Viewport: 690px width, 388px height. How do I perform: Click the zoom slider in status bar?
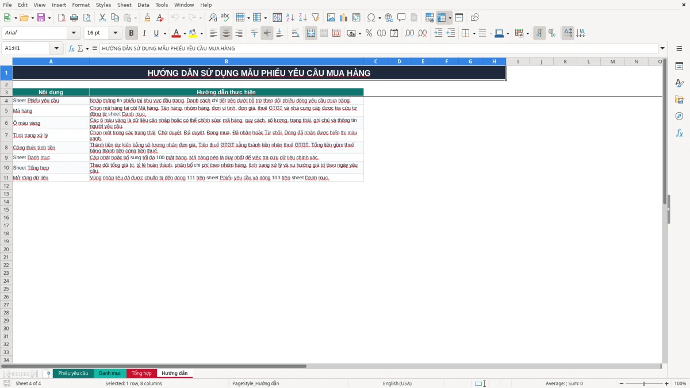644,383
